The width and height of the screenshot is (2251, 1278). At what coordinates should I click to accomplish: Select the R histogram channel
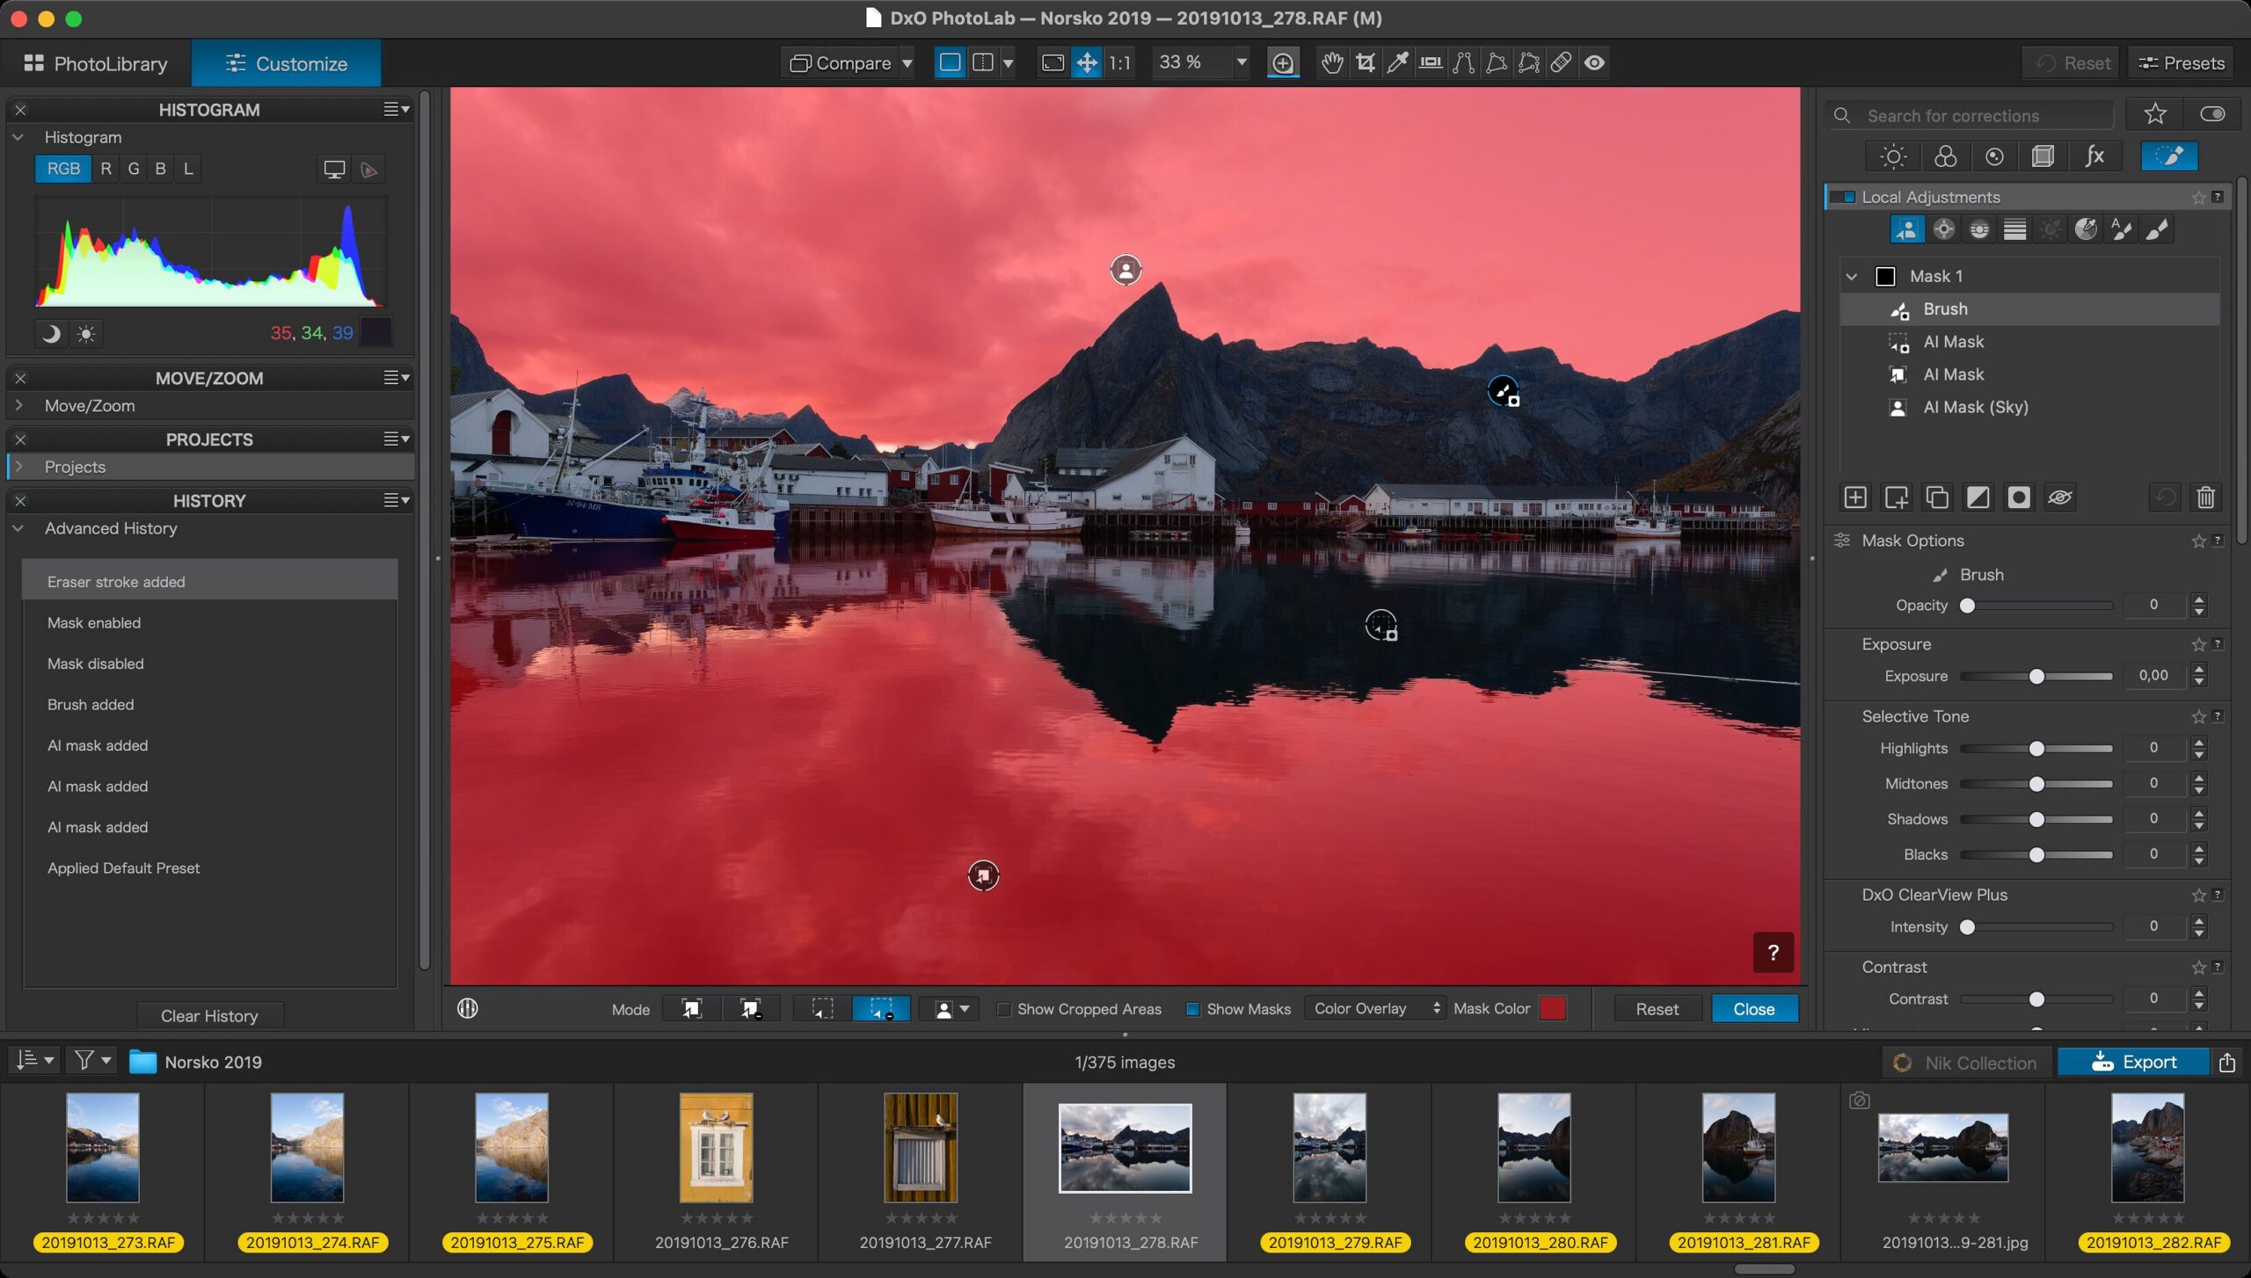[106, 169]
